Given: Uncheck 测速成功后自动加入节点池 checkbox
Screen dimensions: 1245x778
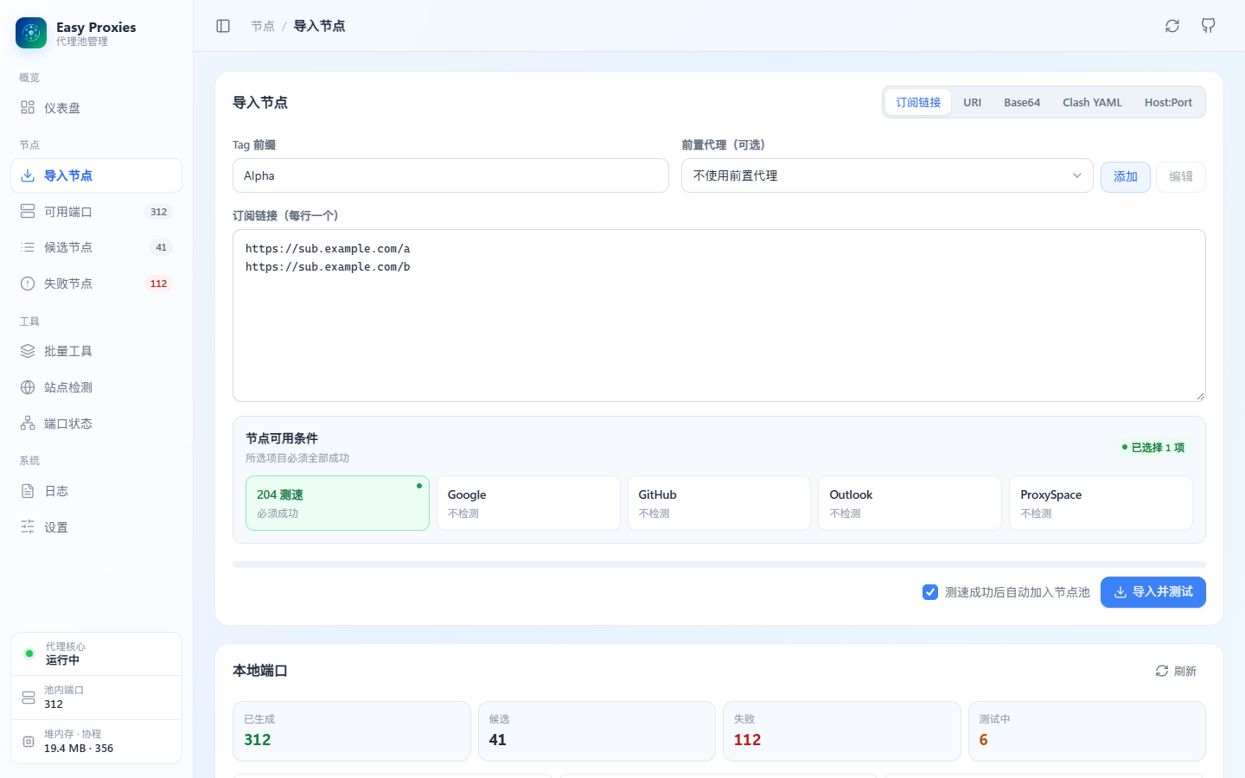Looking at the screenshot, I should [x=930, y=592].
